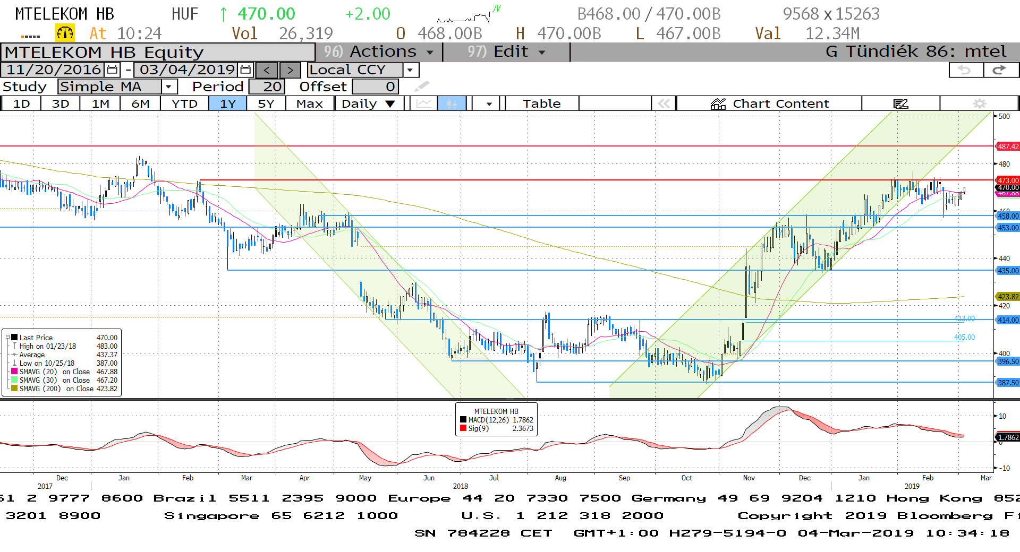This screenshot has width=1020, height=552.
Task: Click the High on 01/23/18 legend row
Action: point(64,346)
